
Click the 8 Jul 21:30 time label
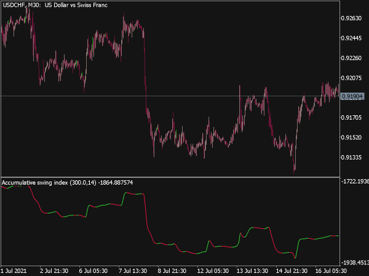click(x=172, y=271)
